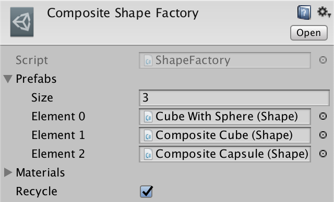Click object picker circle for Script field
This screenshot has height=202, width=334.
tap(323, 60)
